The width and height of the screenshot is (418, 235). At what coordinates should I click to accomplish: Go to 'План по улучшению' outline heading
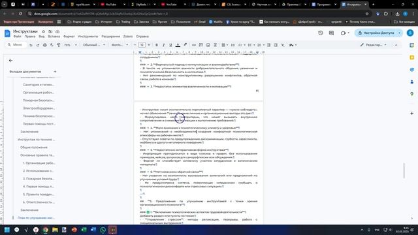(36, 217)
